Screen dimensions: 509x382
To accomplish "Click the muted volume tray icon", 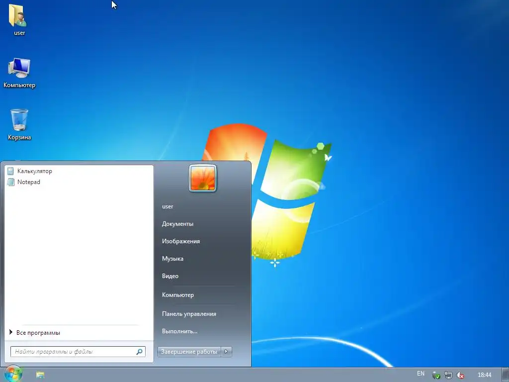I will point(460,375).
